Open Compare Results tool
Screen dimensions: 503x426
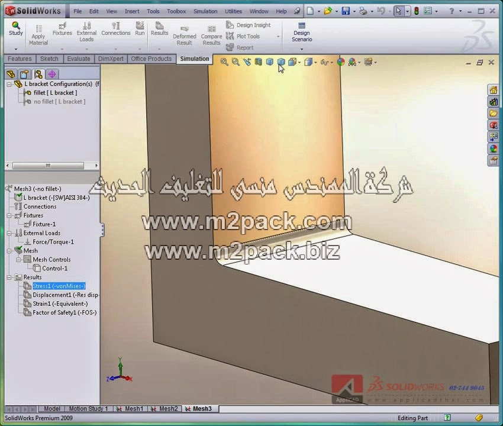point(211,35)
